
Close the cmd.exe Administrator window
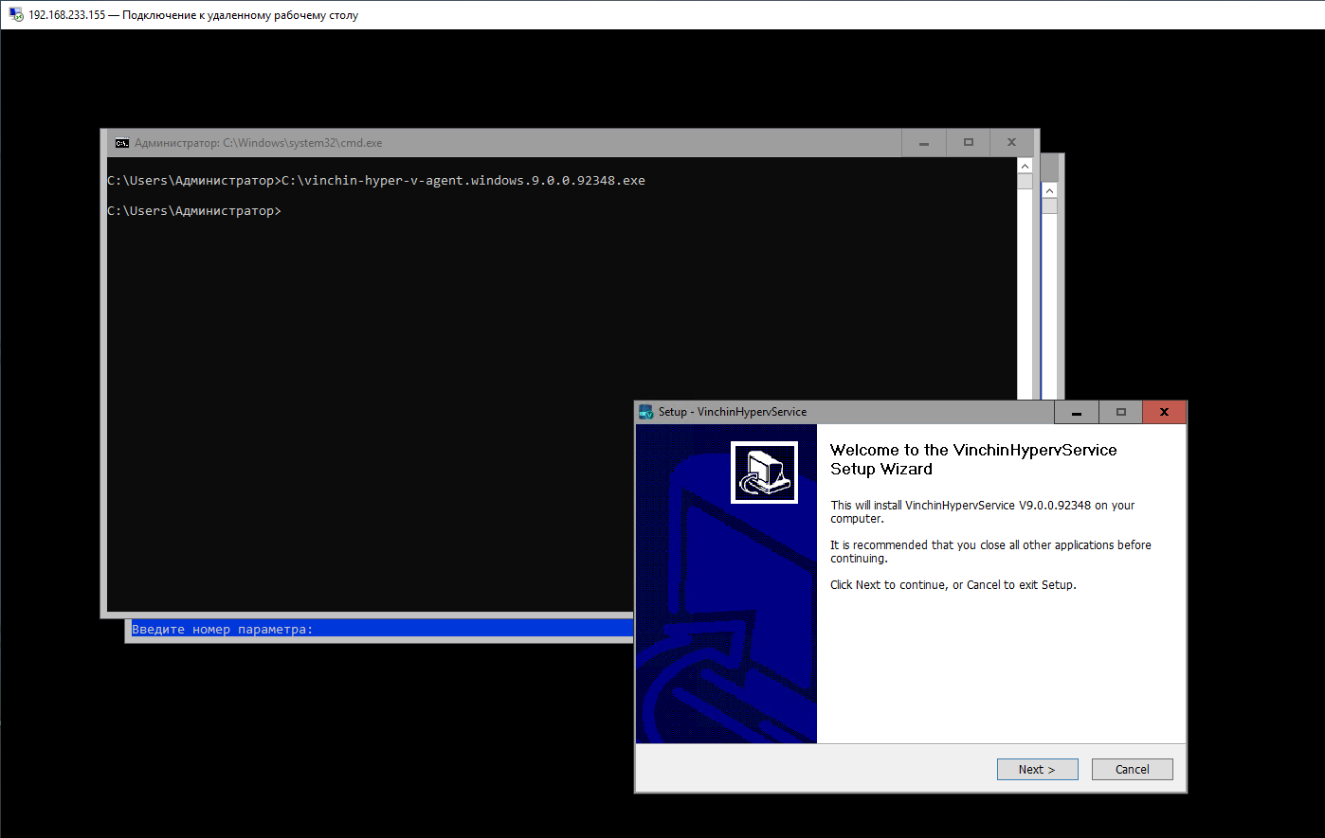pos(1012,143)
